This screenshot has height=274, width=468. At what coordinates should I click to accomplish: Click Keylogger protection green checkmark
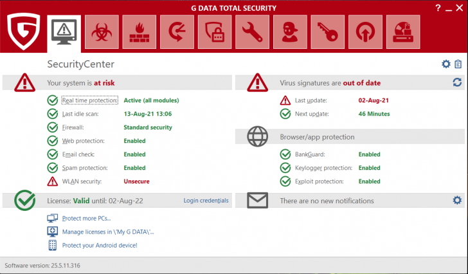285,168
